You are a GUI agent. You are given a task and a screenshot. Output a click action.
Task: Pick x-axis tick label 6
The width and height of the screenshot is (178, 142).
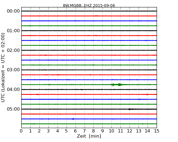click(x=75, y=131)
